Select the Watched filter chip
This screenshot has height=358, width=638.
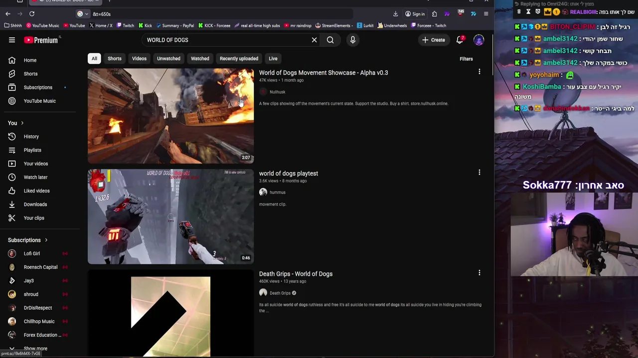(x=200, y=59)
